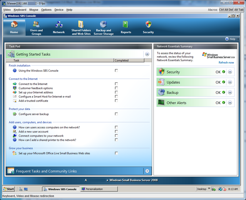Open the Security shield section
The height and width of the screenshot is (200, 246).
(148, 25)
